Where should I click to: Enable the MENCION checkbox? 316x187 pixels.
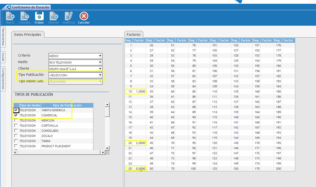[16, 121]
